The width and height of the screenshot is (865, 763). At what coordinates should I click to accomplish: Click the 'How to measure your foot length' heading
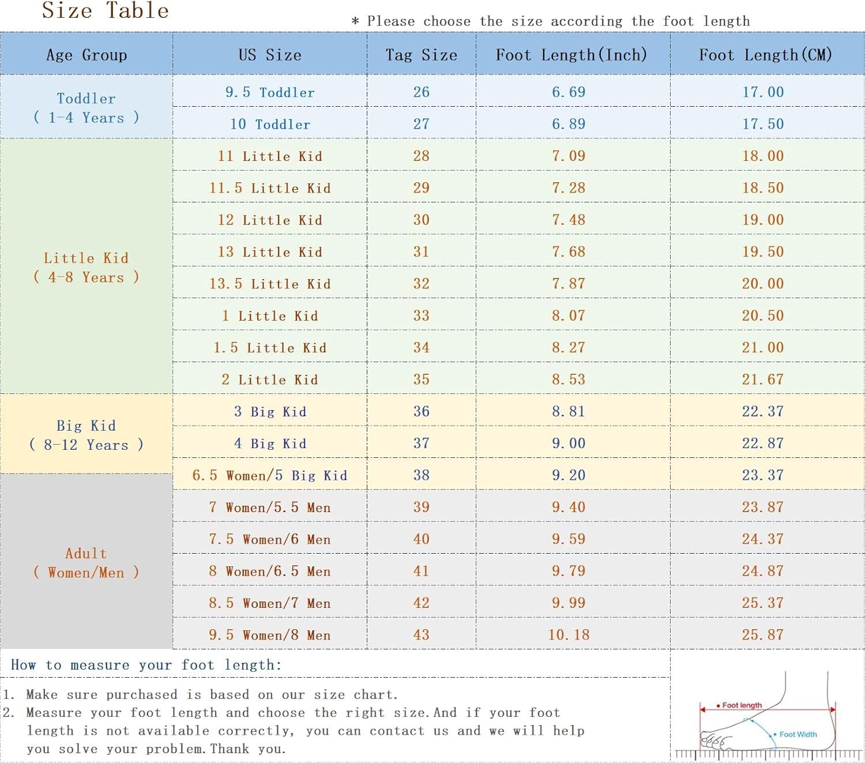[x=146, y=665]
